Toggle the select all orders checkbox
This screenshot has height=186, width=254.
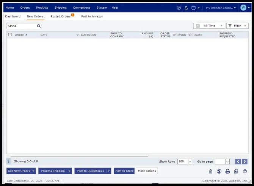pos(10,35)
